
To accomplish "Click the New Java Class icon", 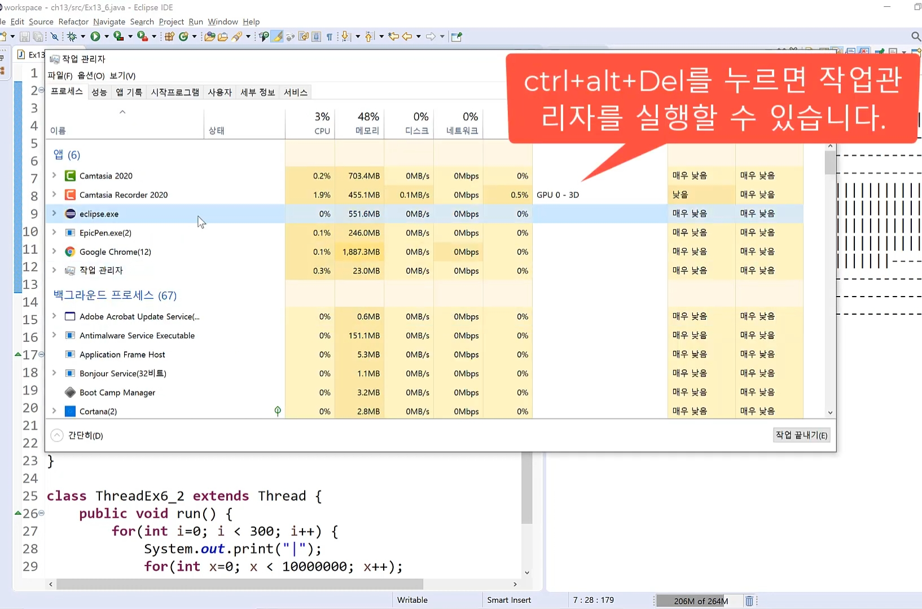I will pos(183,37).
